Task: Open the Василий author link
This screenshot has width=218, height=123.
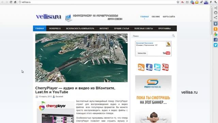Action: point(59,96)
